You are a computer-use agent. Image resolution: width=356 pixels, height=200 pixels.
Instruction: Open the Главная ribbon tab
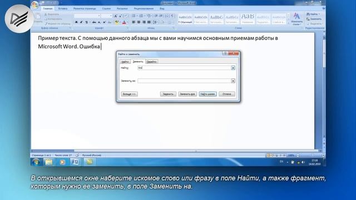[x=48, y=9]
